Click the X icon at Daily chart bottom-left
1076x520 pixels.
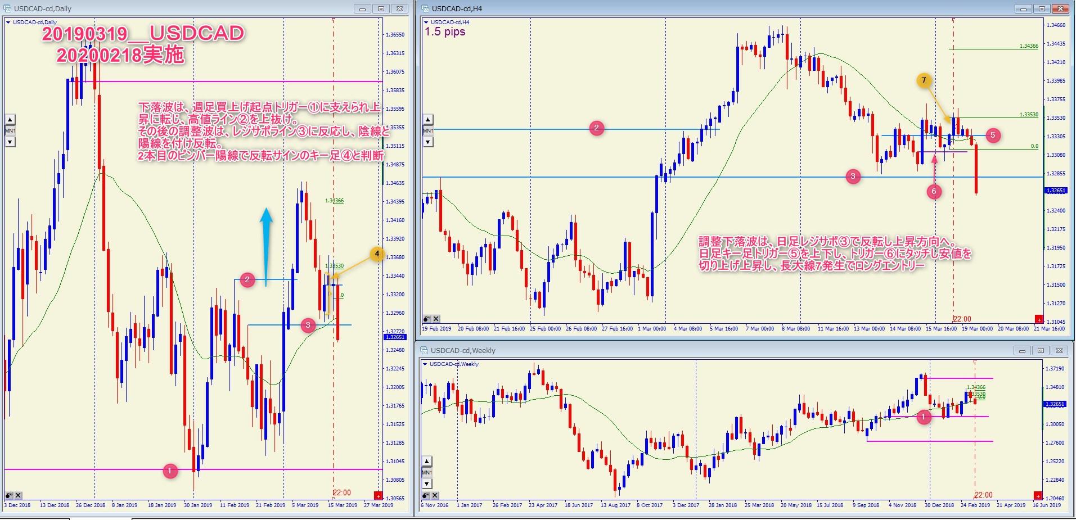(19, 495)
